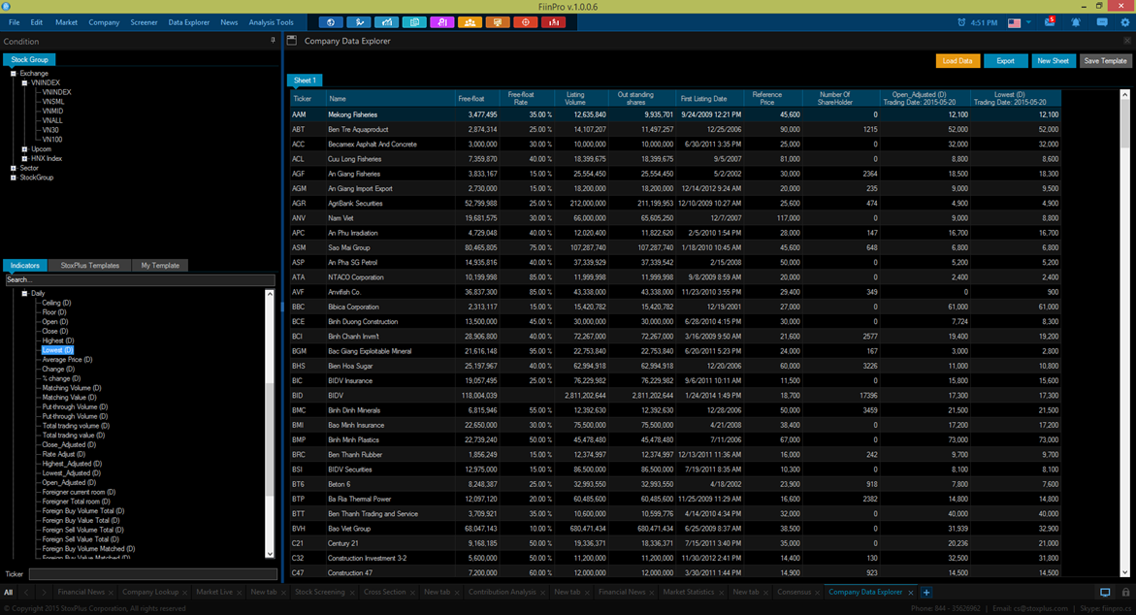Click the blue bar-chart toolbar icon

pyautogui.click(x=386, y=22)
